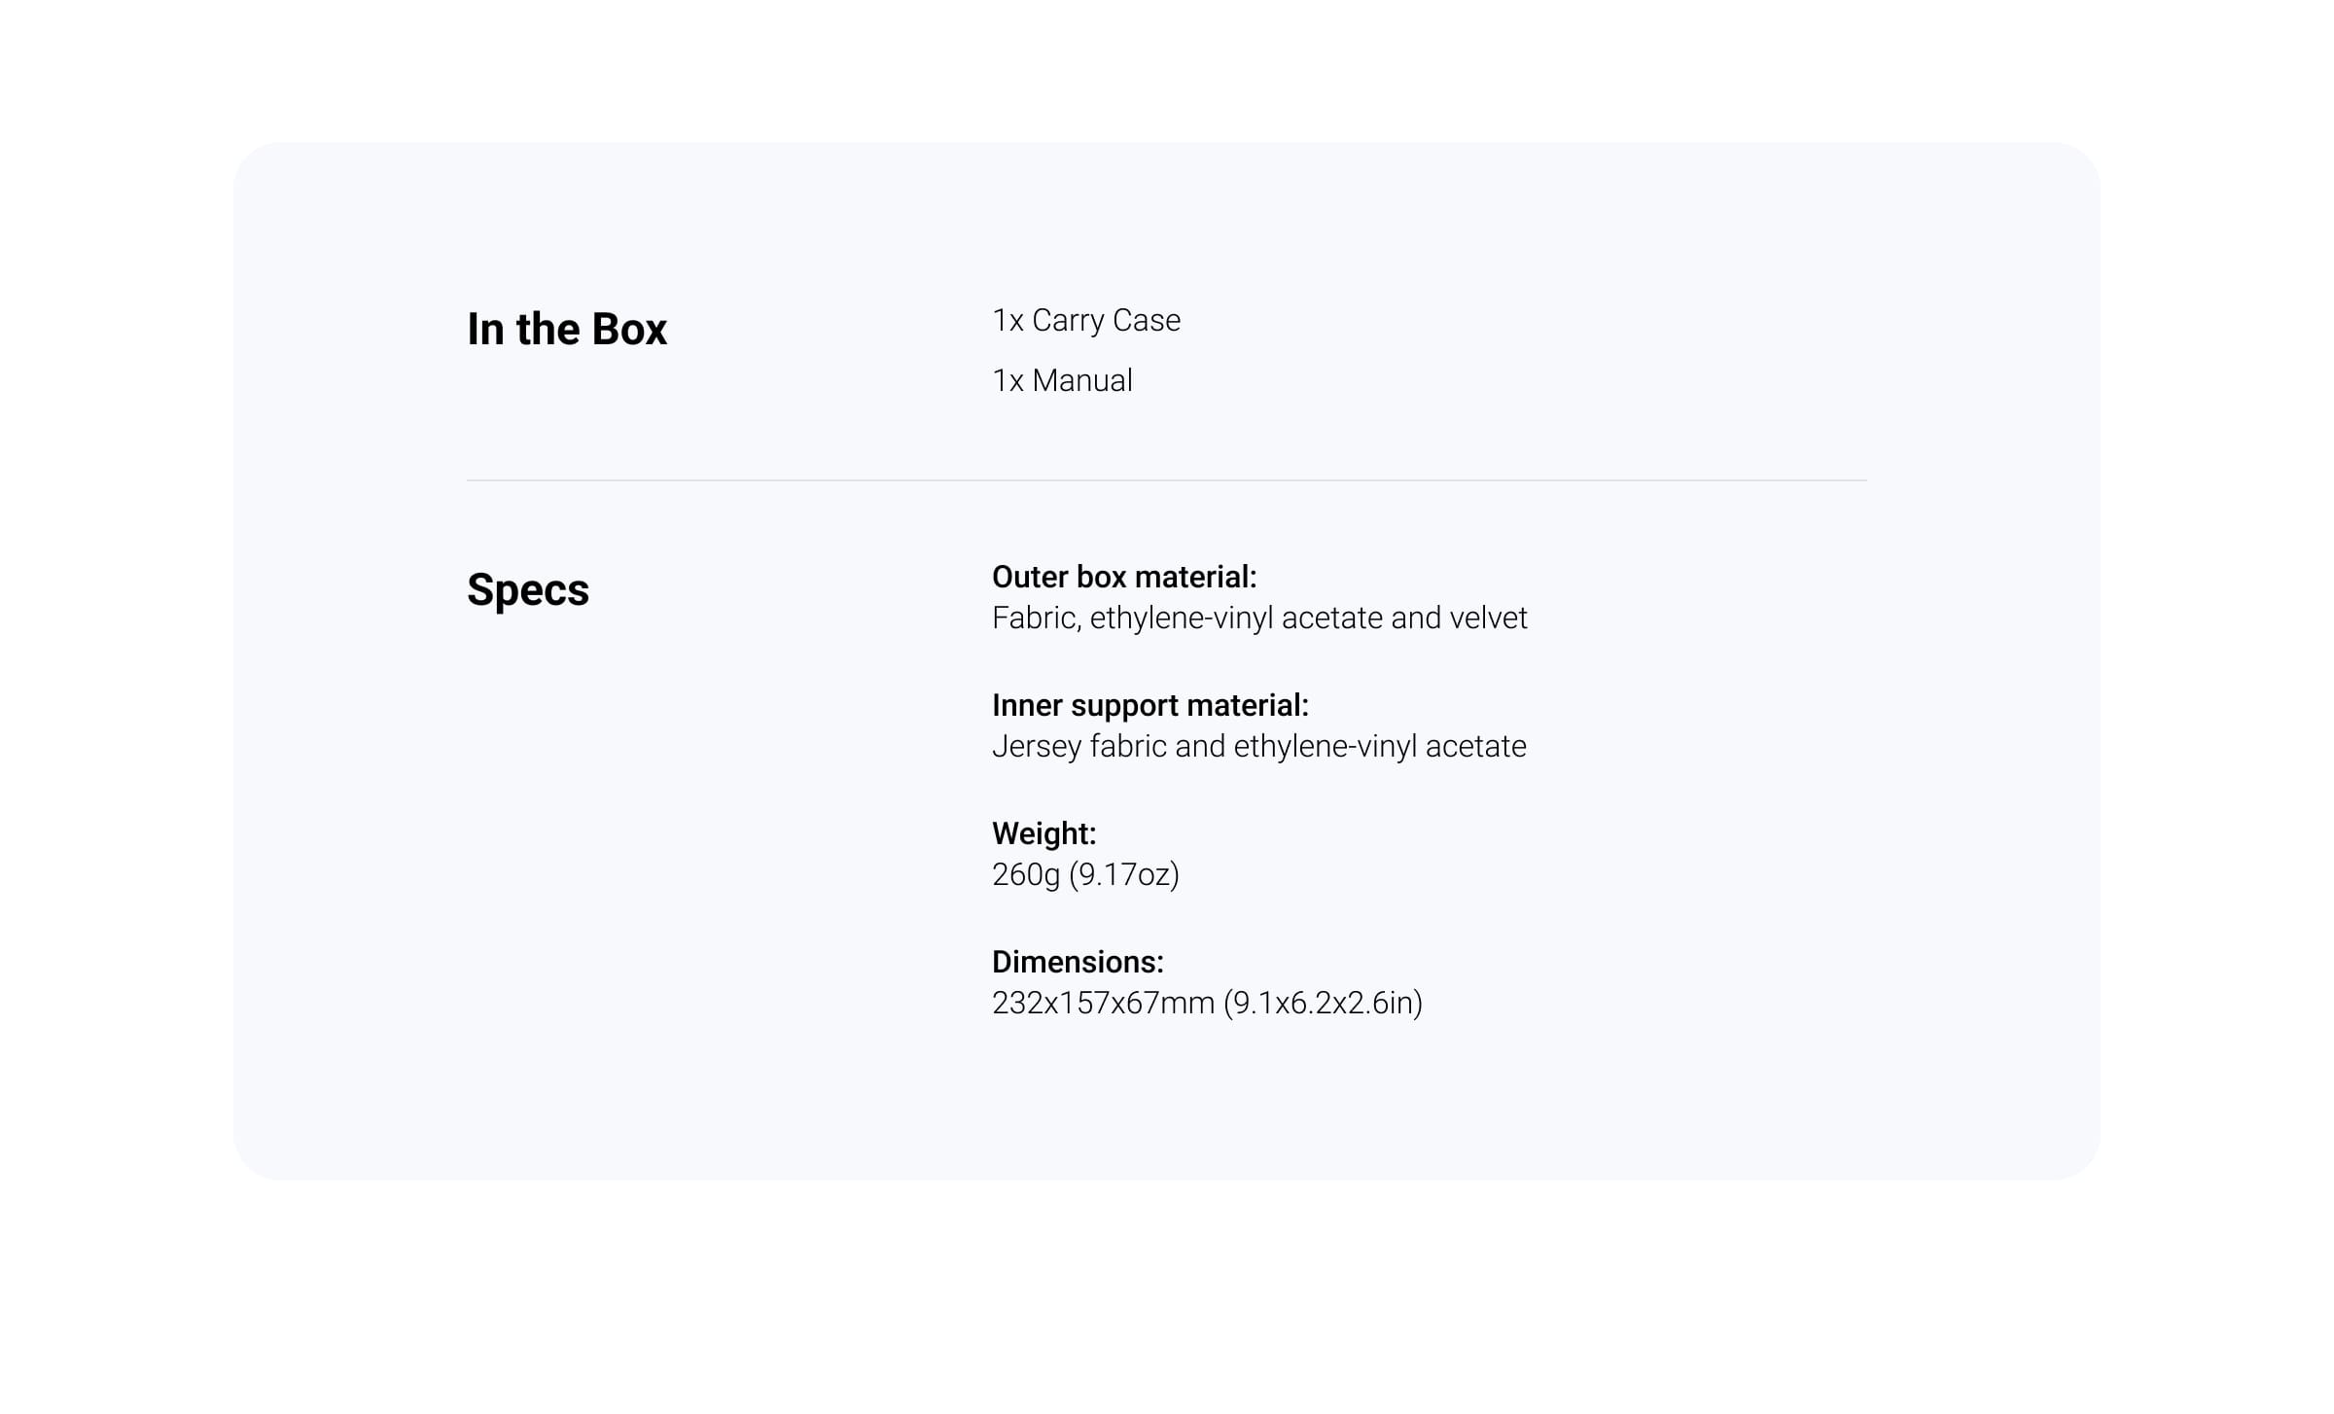Click the "1x Manual" list item
The image size is (2334, 1414).
pyautogui.click(x=1062, y=380)
